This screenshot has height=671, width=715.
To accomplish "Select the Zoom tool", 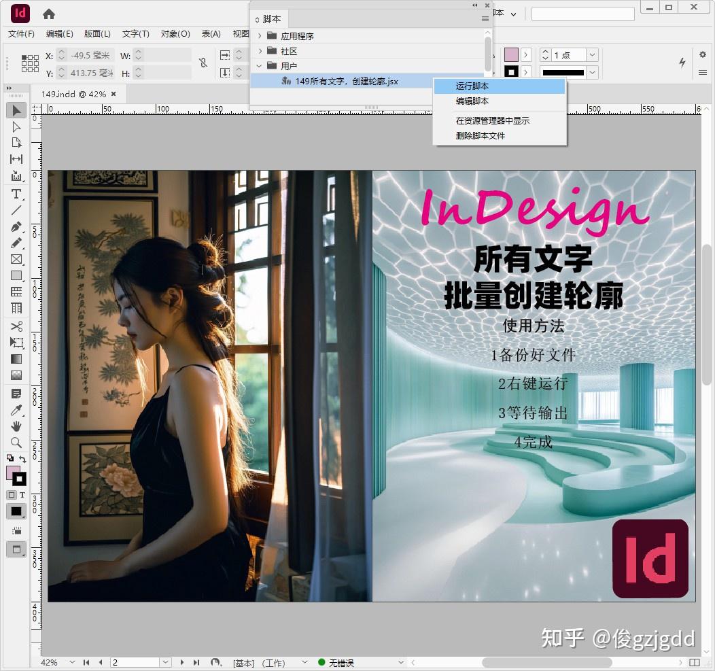I will tap(16, 443).
